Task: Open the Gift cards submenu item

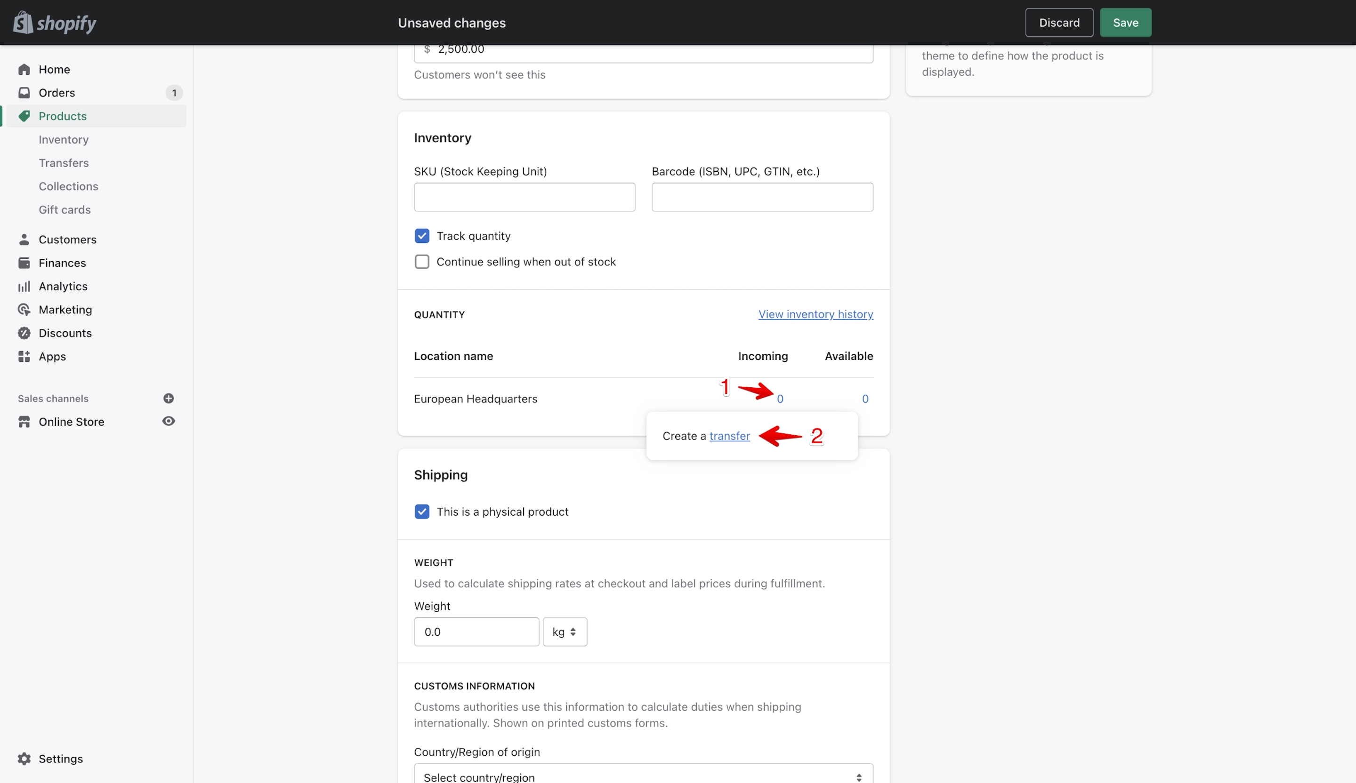Action: point(65,210)
